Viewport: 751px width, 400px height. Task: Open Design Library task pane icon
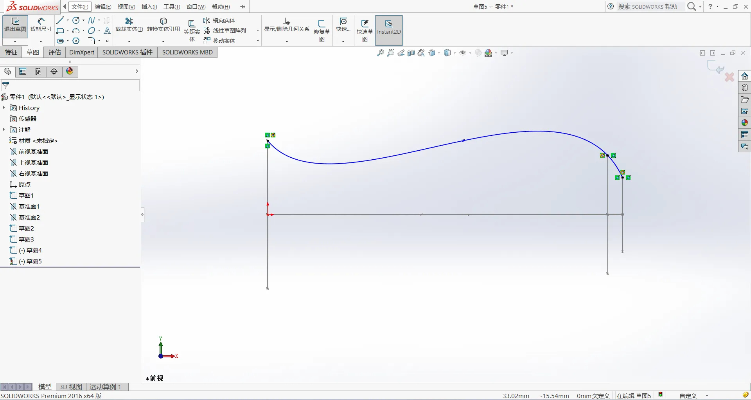(745, 88)
